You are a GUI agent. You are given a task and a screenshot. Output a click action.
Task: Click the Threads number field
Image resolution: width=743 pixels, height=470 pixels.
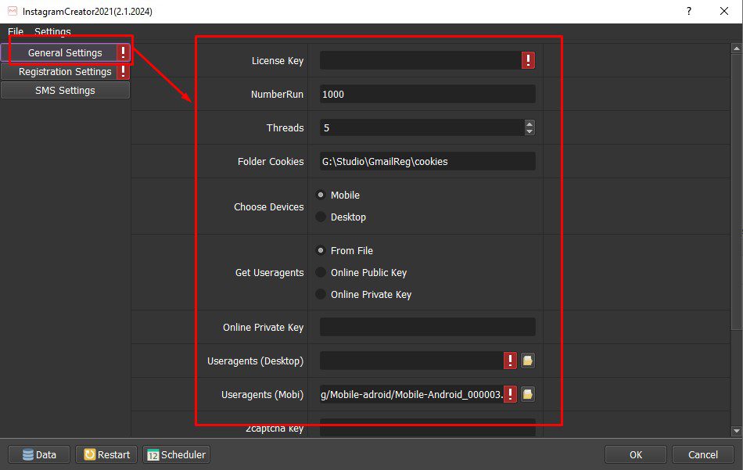pos(422,127)
